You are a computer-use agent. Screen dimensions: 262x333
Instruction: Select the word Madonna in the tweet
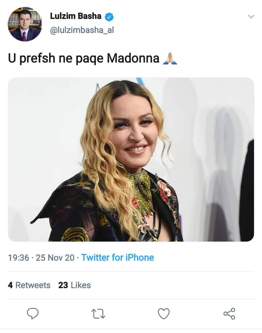(133, 58)
